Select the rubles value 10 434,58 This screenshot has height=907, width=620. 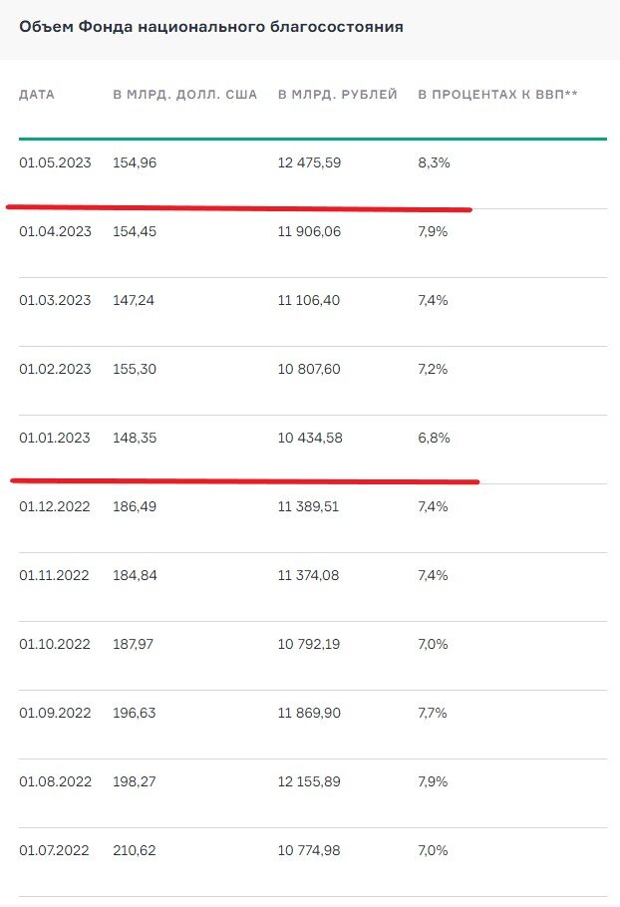(310, 438)
